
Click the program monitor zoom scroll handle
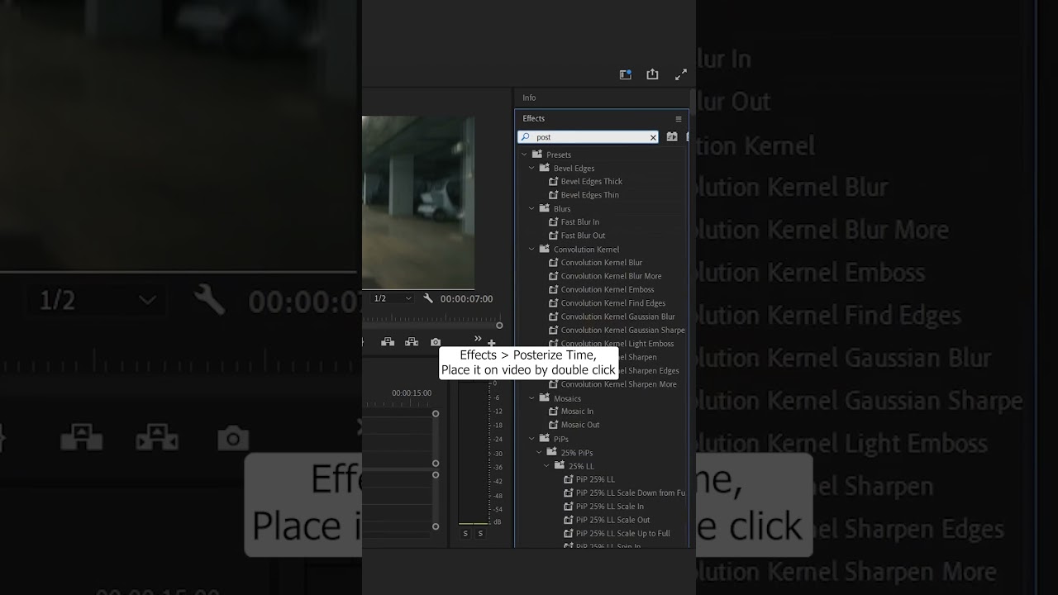(499, 326)
